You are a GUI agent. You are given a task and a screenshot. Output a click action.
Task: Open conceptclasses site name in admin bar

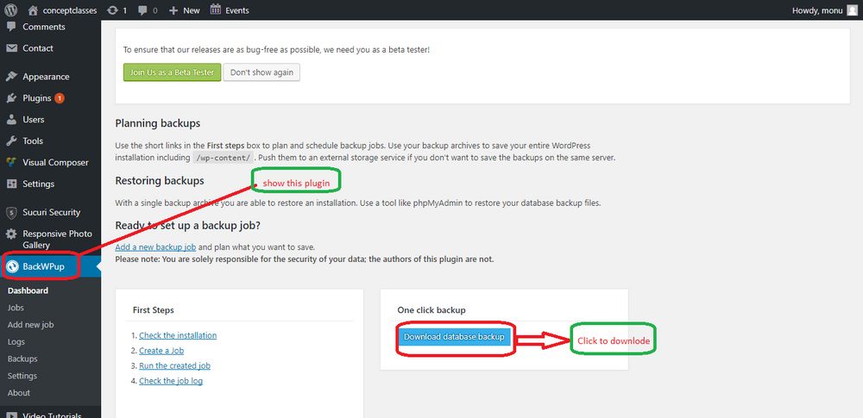click(70, 9)
